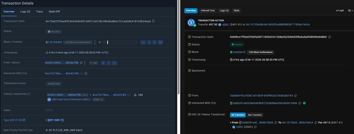Switch to Net Transfers view

coord(255,115)
